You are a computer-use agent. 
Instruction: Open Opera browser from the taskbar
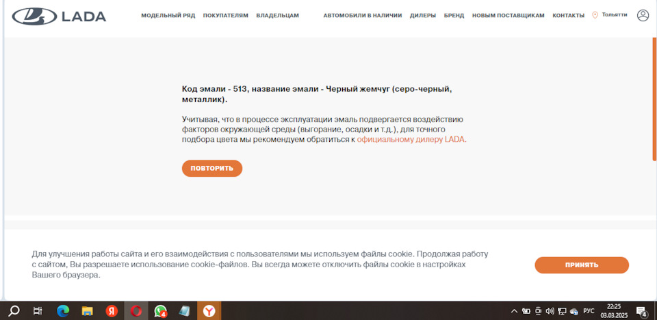(x=136, y=310)
